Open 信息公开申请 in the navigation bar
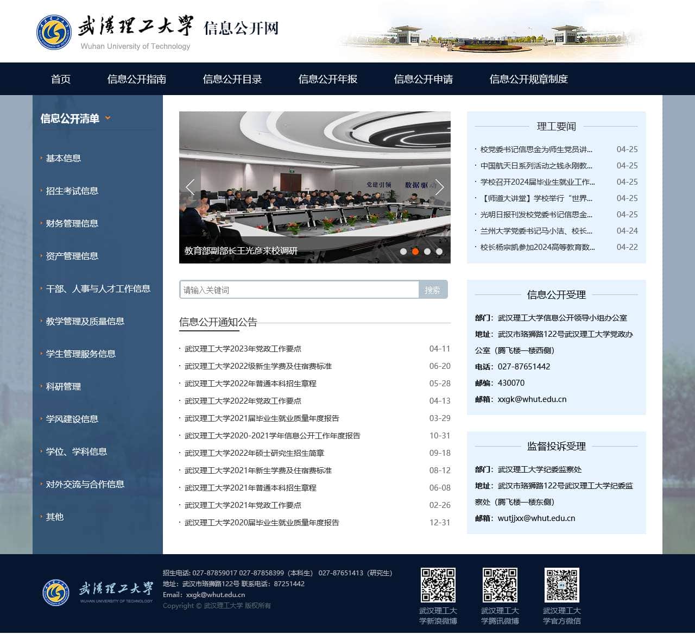Viewport: 695px width, 634px height. [x=424, y=79]
